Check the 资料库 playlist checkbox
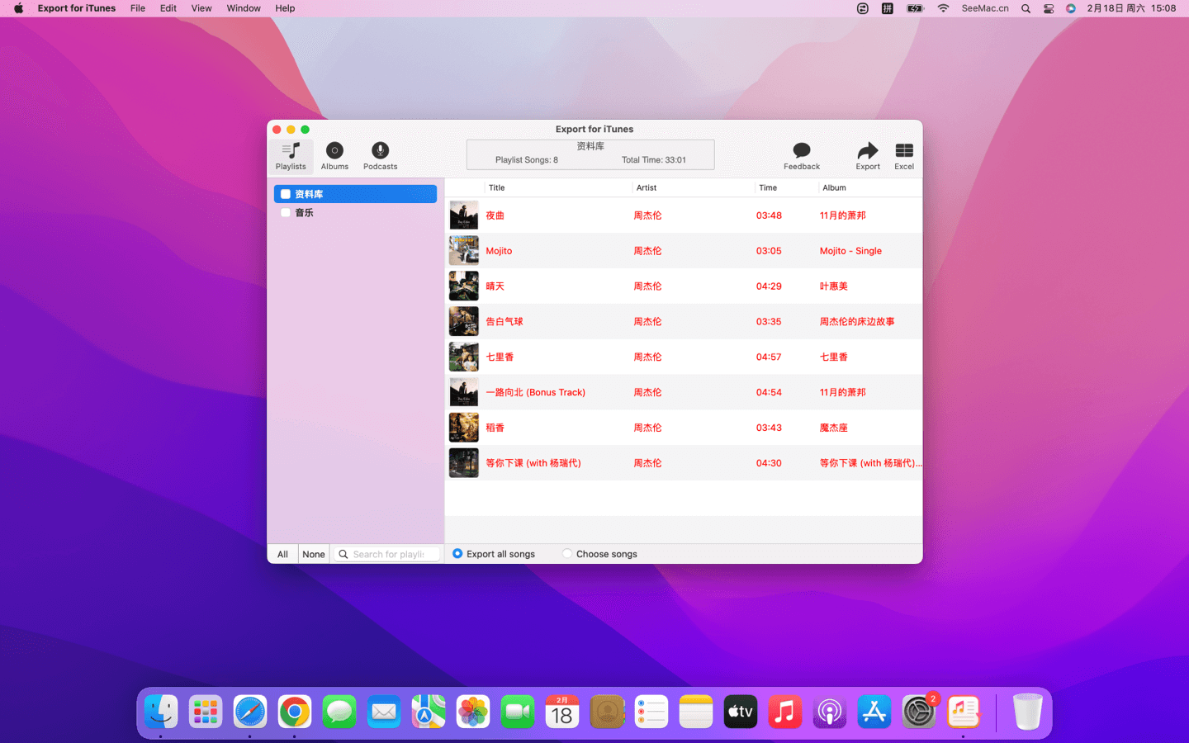Viewport: 1189px width, 743px height. coord(286,194)
